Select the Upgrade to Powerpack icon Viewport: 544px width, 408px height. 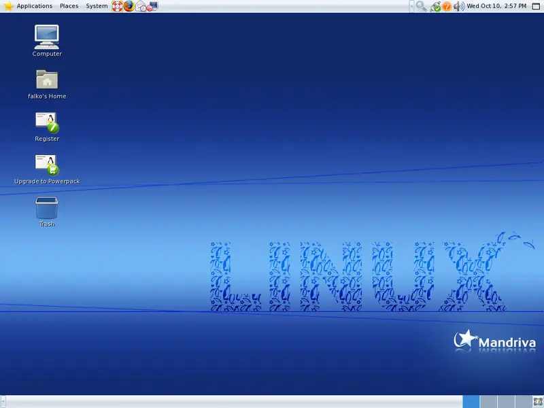coord(47,169)
